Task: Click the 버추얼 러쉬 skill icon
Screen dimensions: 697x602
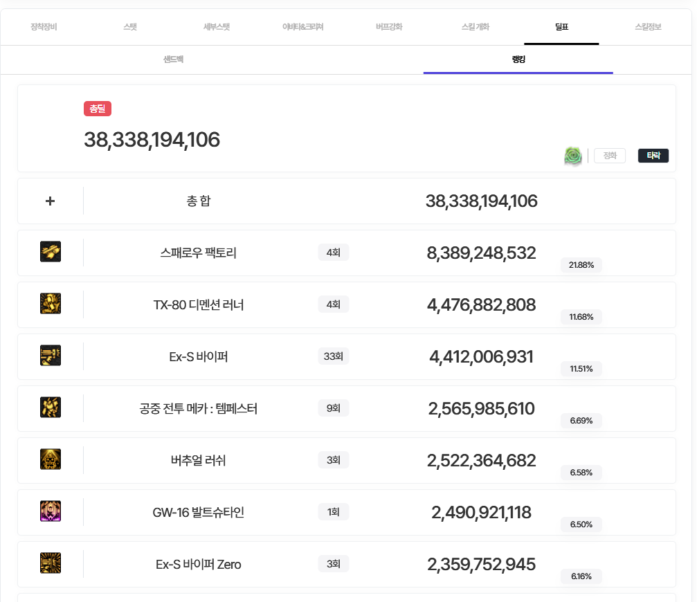Action: tap(51, 459)
